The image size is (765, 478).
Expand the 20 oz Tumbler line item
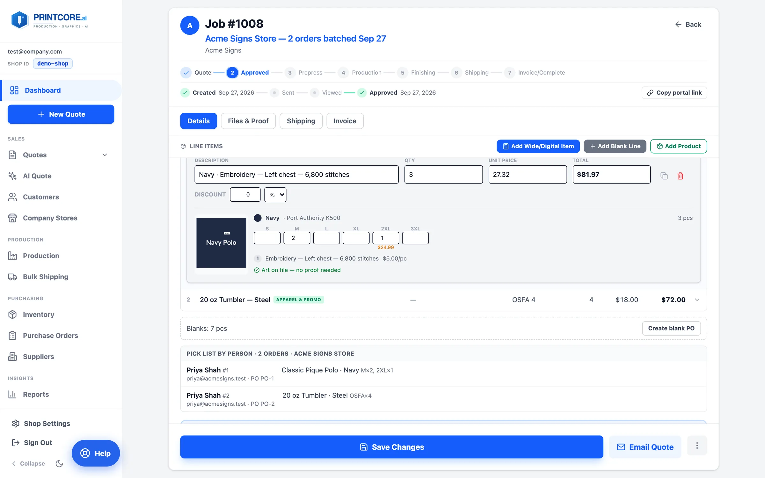tap(697, 300)
